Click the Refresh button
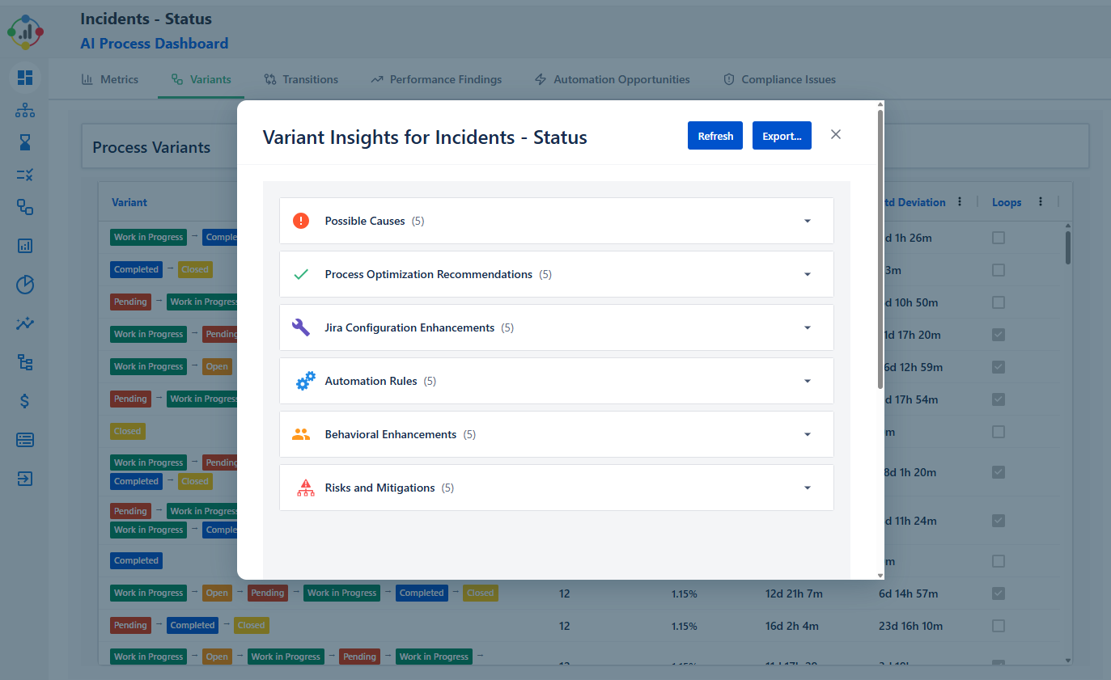Image resolution: width=1111 pixels, height=680 pixels. [715, 136]
